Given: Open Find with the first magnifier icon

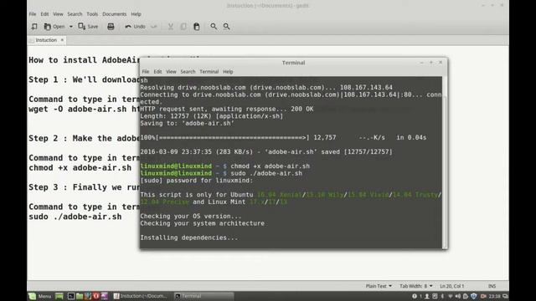Looking at the screenshot, I should click(x=214, y=26).
